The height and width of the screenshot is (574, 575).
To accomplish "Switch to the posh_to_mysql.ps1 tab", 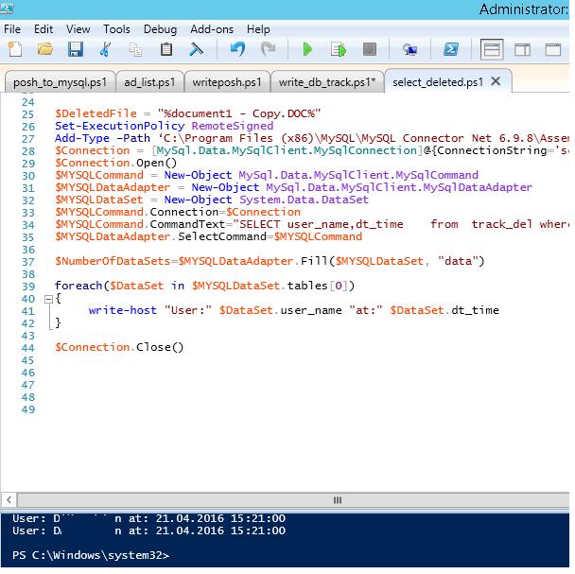I will [x=58, y=82].
